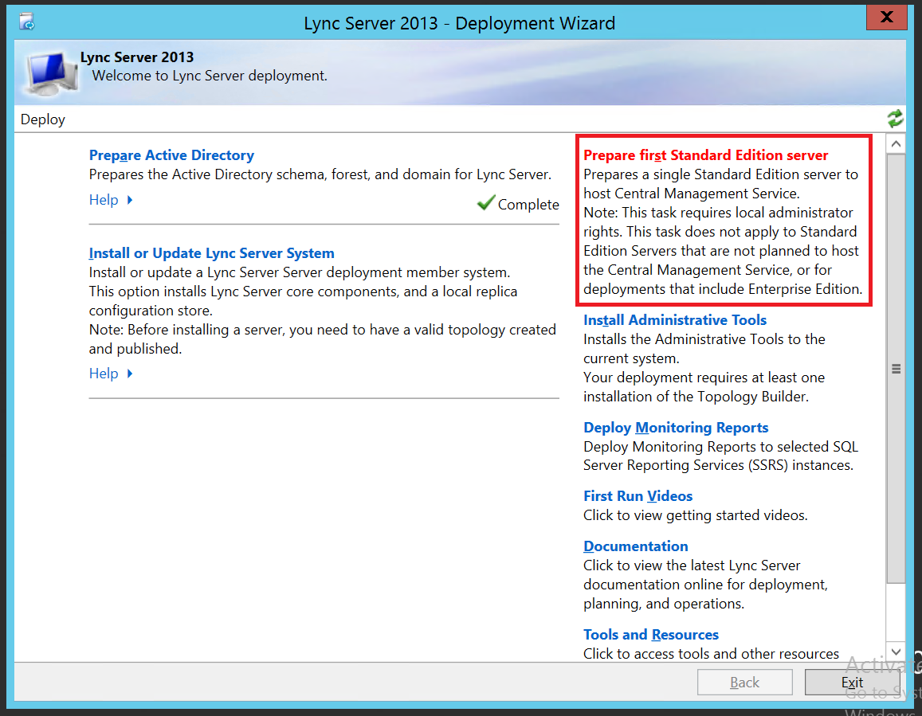The height and width of the screenshot is (716, 922).
Task: Click the green refresh icon beside Deploy
Action: click(x=894, y=119)
